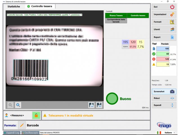
Task: Click Espandi Log button
Action: [x=12, y=133]
